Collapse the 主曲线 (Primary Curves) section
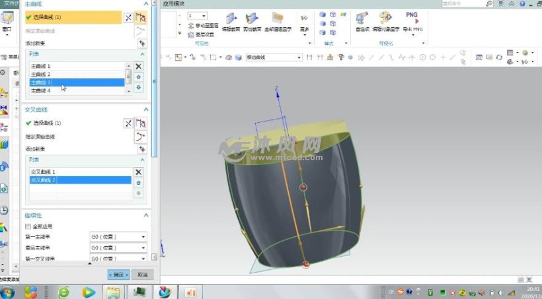The image size is (542, 299). (145, 4)
